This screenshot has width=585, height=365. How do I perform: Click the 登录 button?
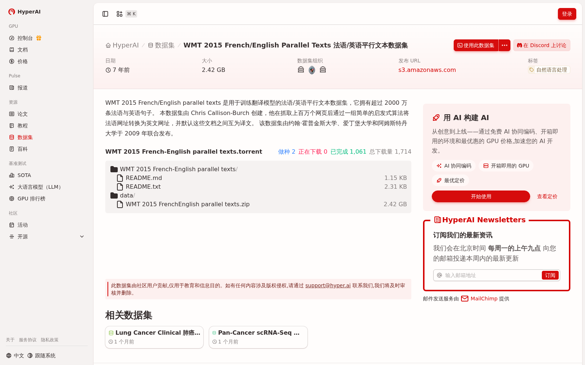567,14
